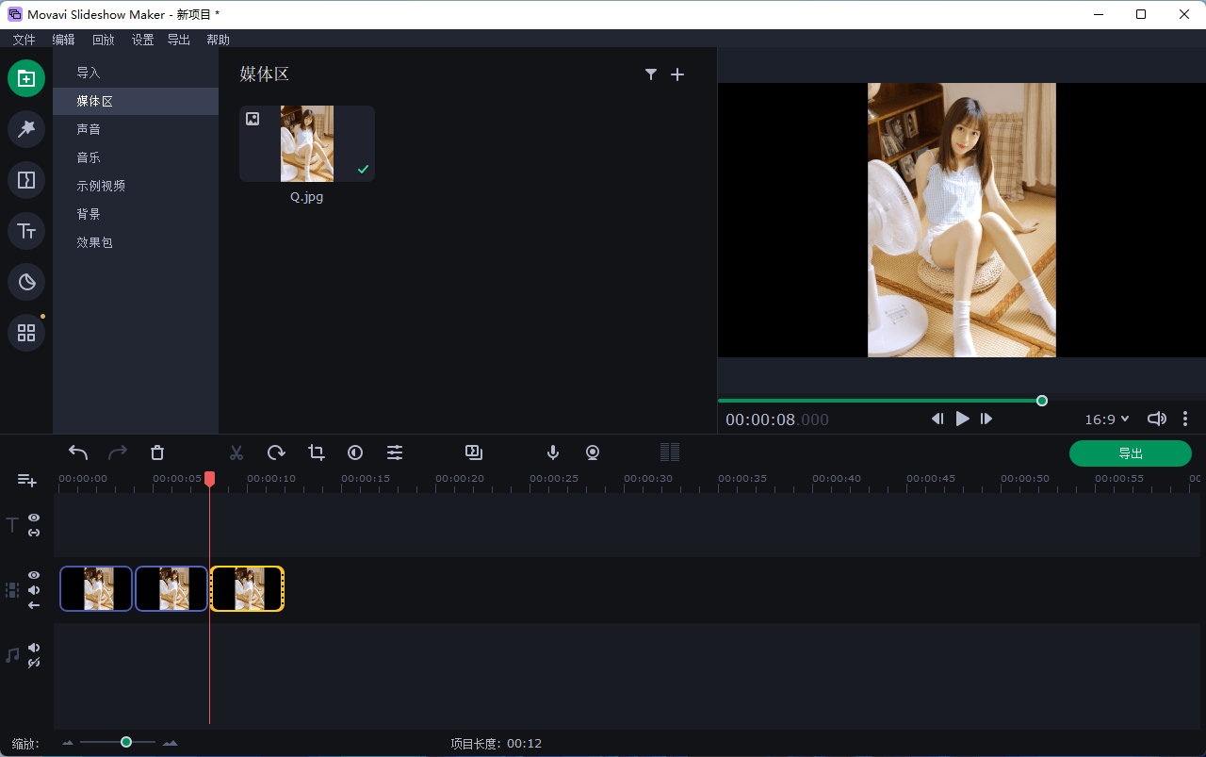Split clip with scissors icon
The height and width of the screenshot is (757, 1206).
236,453
